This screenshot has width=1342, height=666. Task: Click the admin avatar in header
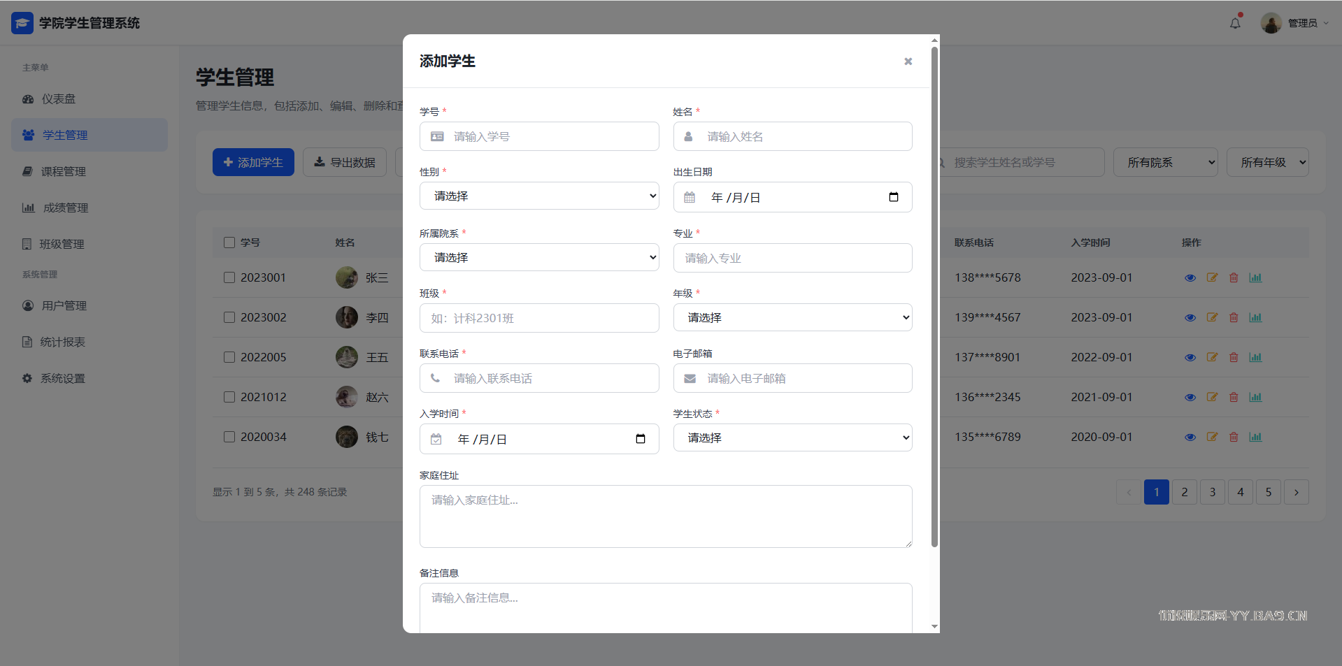click(x=1271, y=23)
